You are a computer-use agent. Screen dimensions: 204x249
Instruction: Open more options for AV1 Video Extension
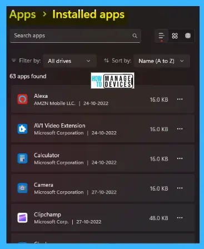180,129
